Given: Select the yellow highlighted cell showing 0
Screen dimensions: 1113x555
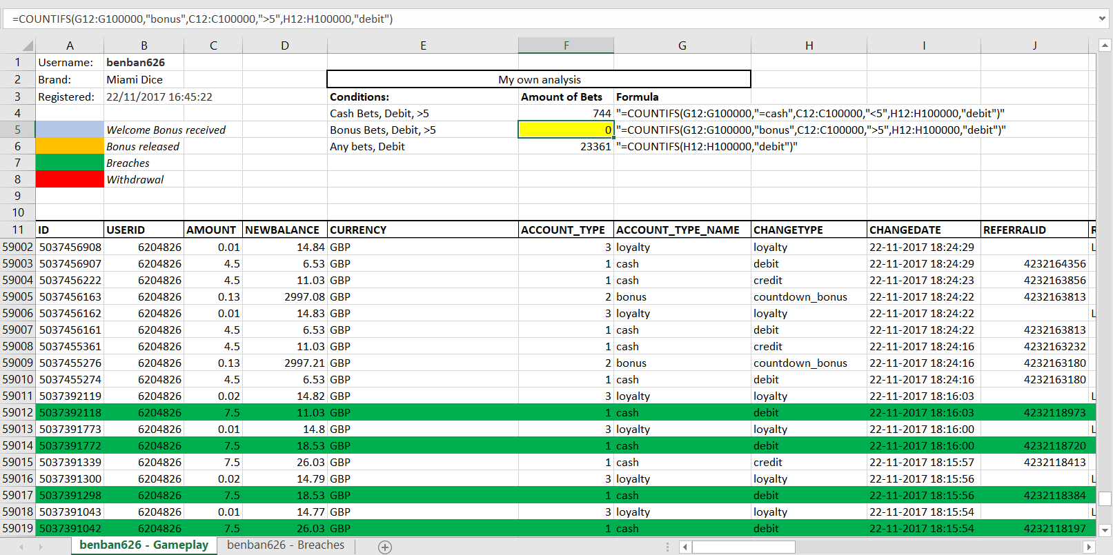Looking at the screenshot, I should pyautogui.click(x=566, y=130).
